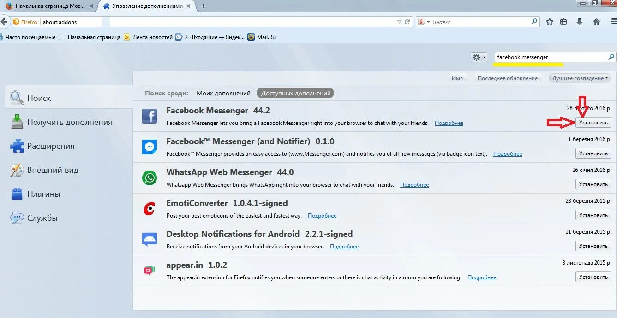Open the Downloads arrow icon
This screenshot has width=617, height=318.
click(x=580, y=22)
